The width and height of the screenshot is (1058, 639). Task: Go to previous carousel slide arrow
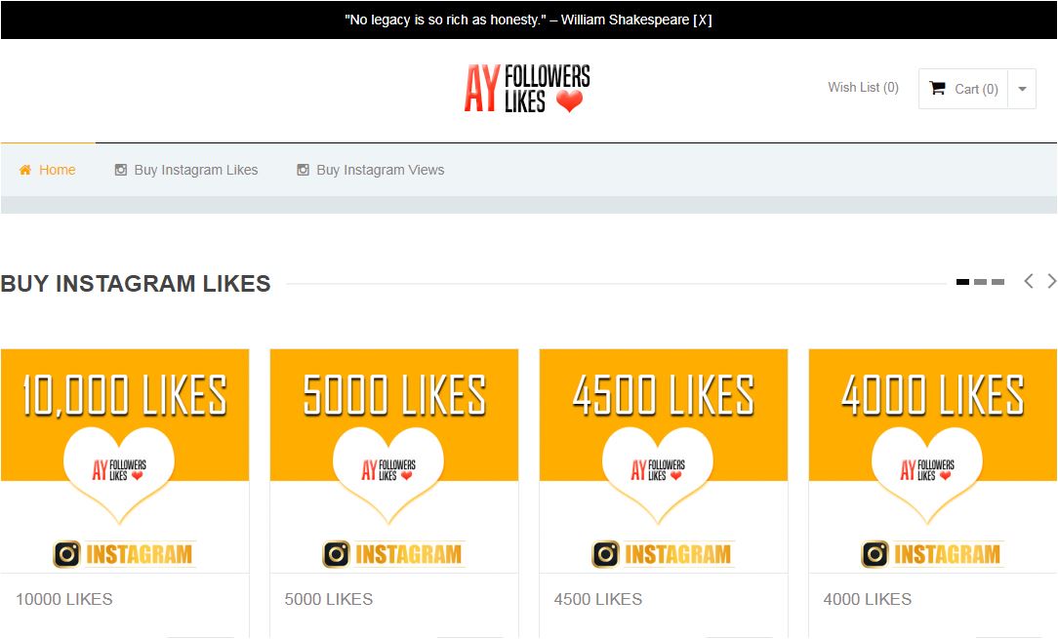1028,281
